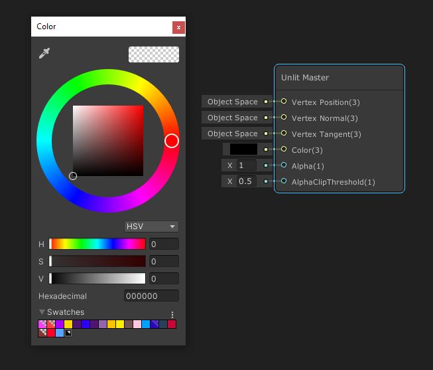
Task: Close the Color picker window
Action: click(178, 27)
